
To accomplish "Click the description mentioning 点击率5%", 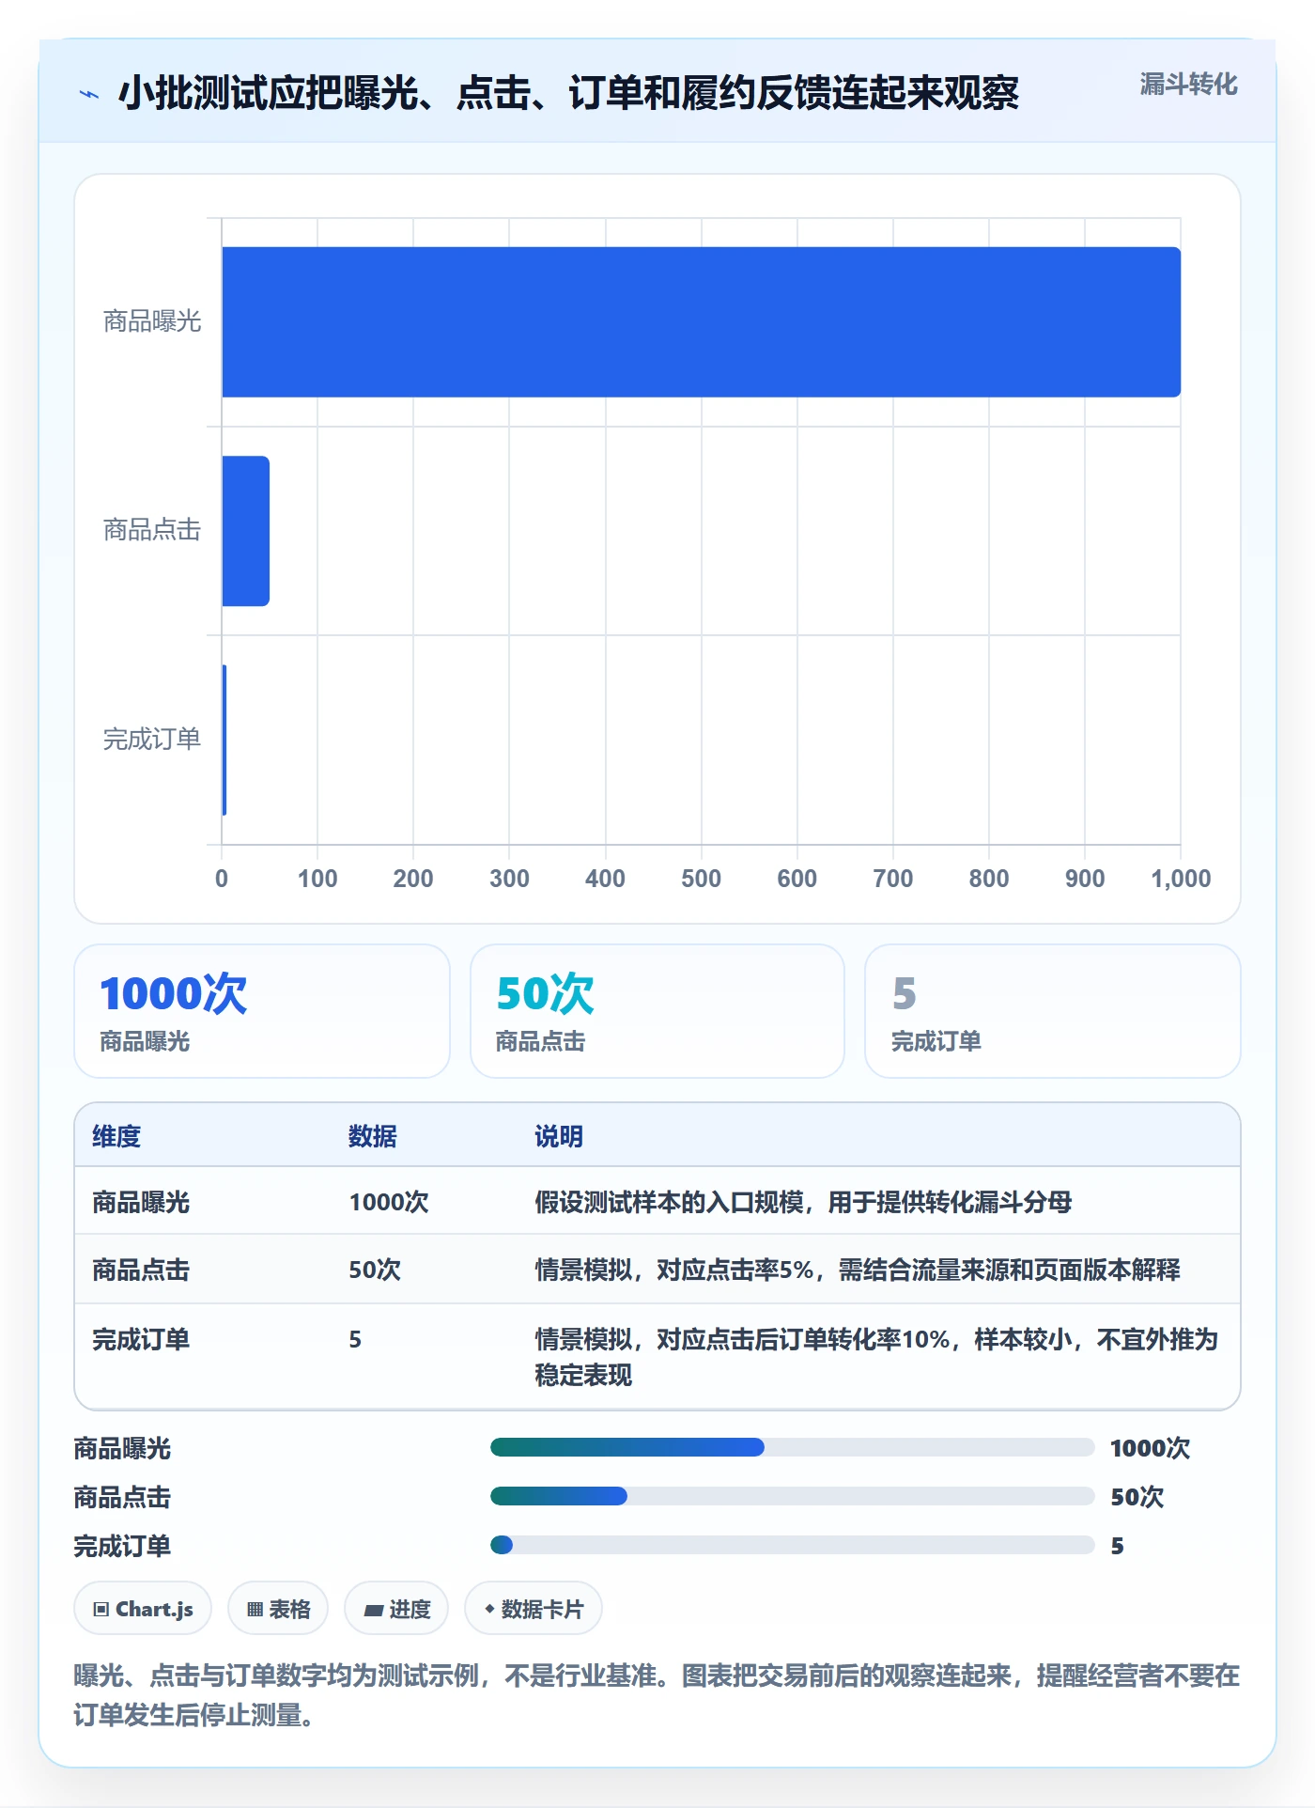I will (858, 1270).
